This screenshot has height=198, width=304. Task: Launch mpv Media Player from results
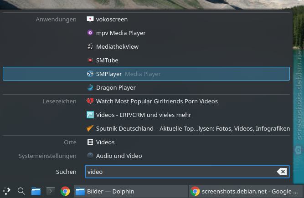coord(146,33)
